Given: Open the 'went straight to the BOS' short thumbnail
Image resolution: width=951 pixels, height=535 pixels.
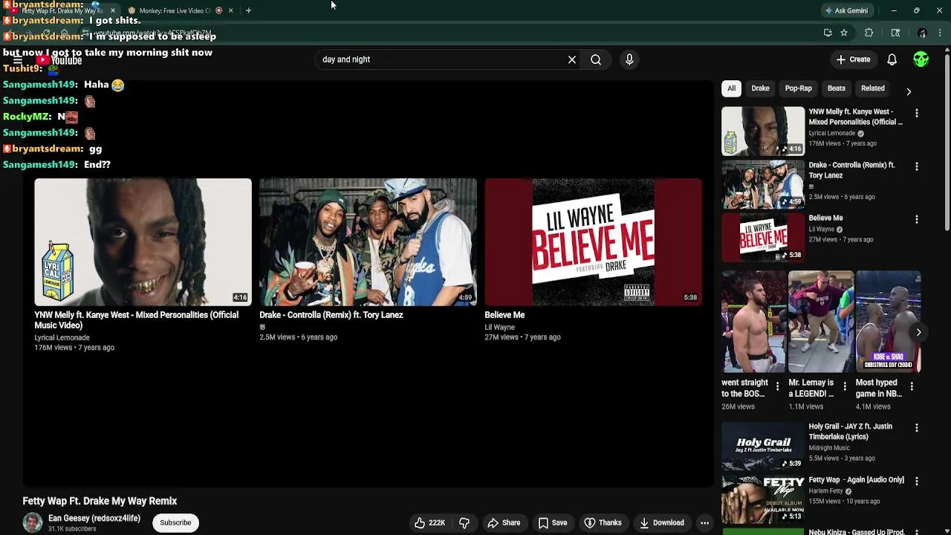Looking at the screenshot, I should click(753, 321).
